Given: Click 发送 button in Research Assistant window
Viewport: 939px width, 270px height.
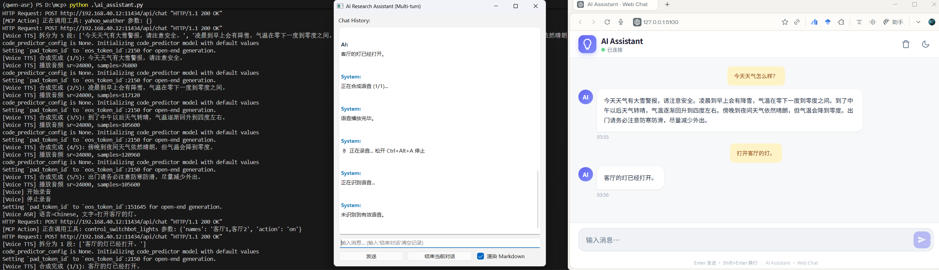Looking at the screenshot, I should tap(371, 256).
